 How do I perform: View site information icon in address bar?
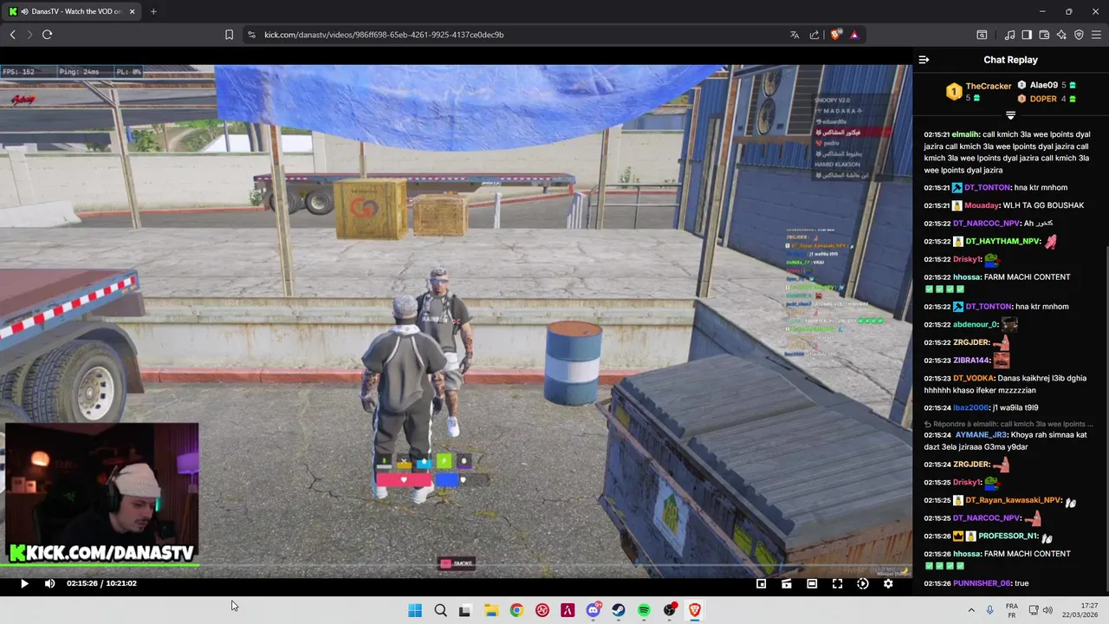(x=251, y=35)
